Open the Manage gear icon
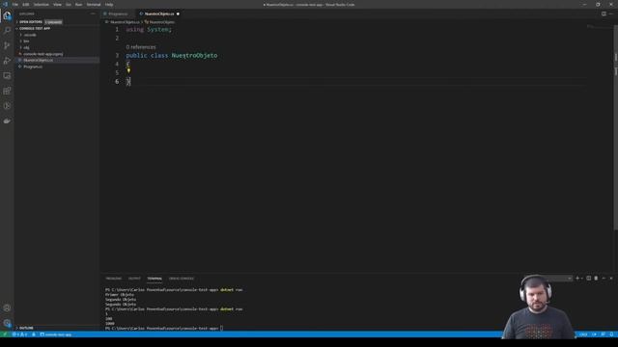Image resolution: width=618 pixels, height=347 pixels. [x=7, y=323]
